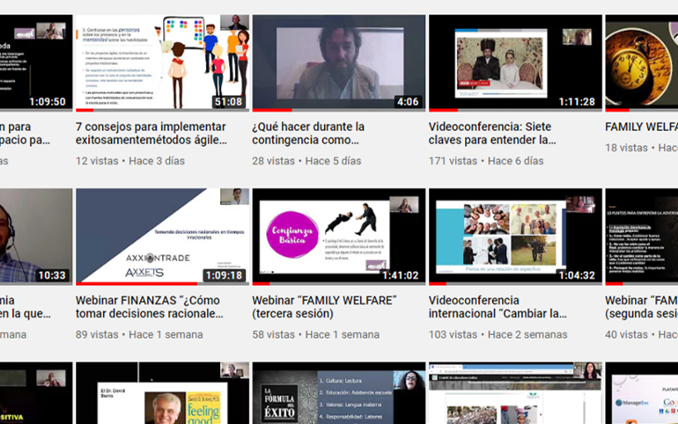Open the golden clock FAMILY WELFARE thumbnail
The width and height of the screenshot is (678, 424).
(641, 63)
